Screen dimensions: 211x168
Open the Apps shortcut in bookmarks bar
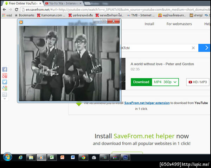[x=7, y=15]
